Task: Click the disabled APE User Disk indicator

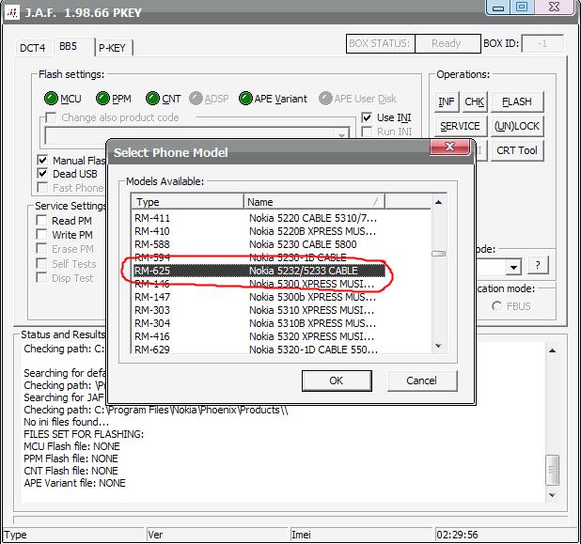Action: 325,99
